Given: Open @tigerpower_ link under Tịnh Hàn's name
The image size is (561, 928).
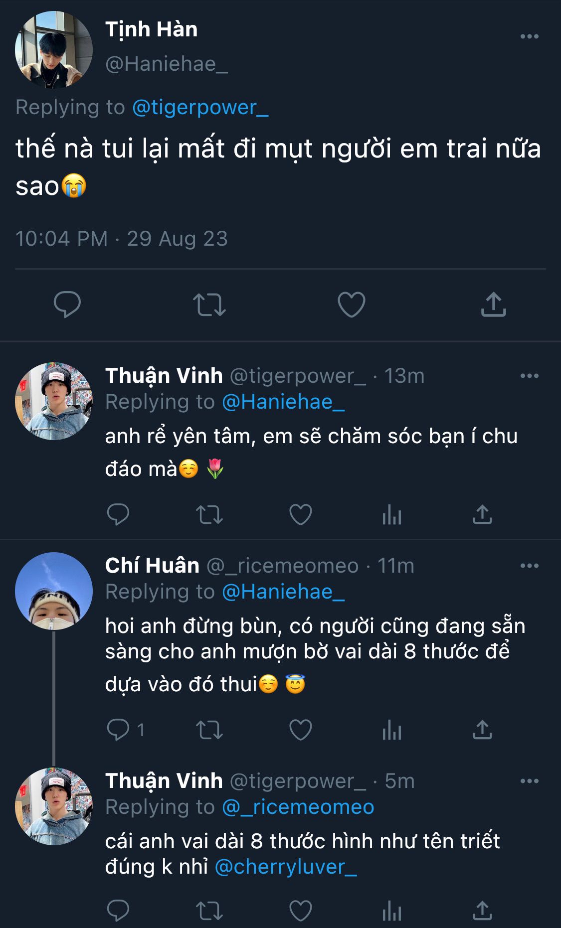Looking at the screenshot, I should [200, 108].
